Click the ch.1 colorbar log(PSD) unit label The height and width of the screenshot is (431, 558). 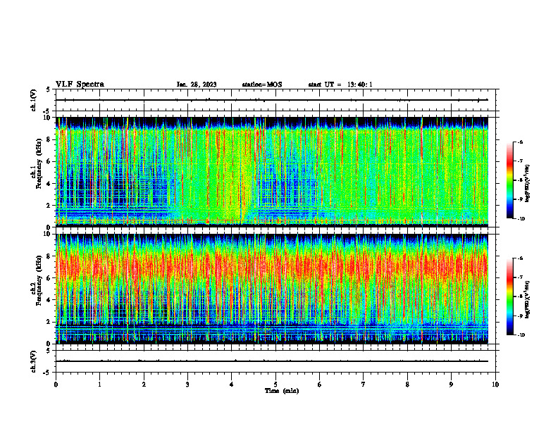point(528,184)
